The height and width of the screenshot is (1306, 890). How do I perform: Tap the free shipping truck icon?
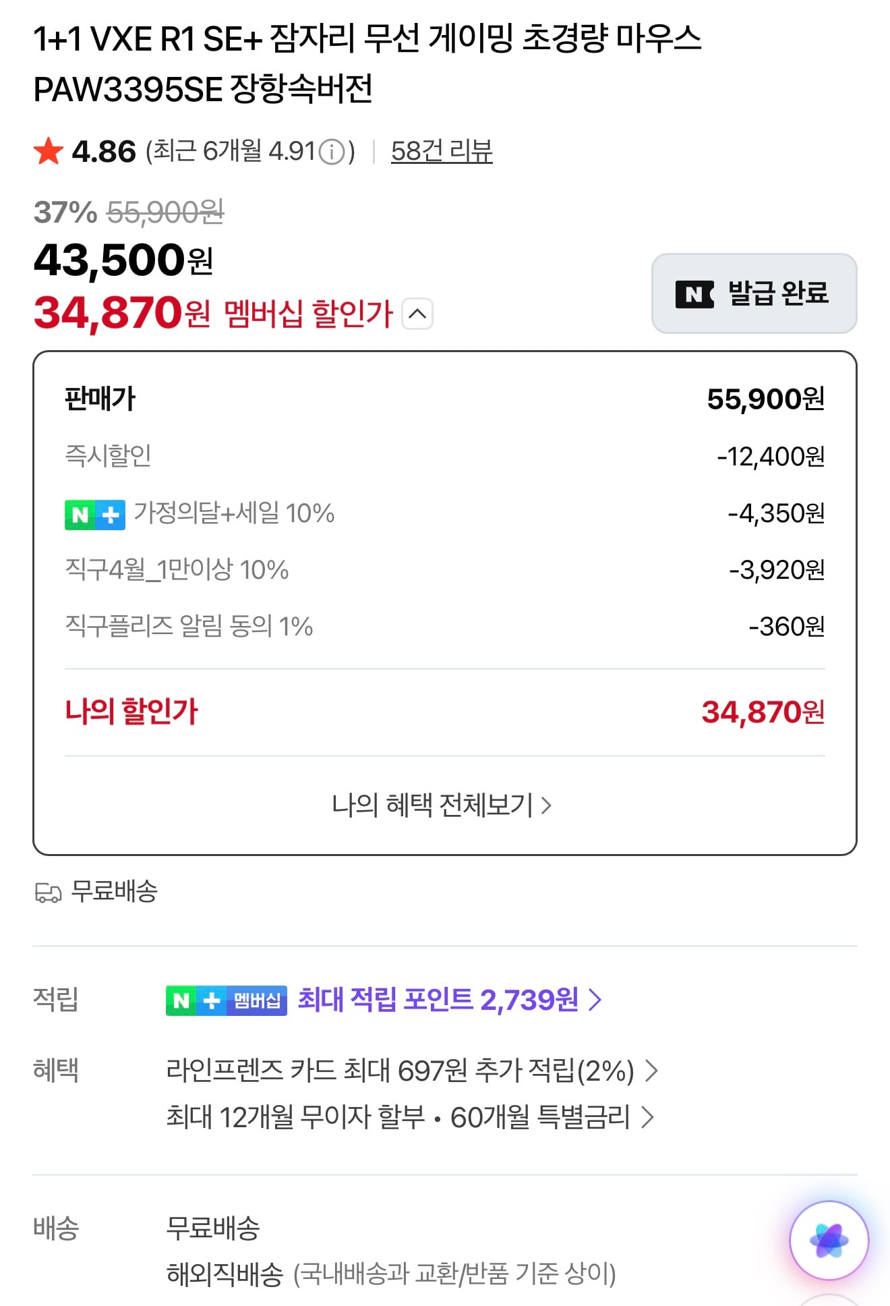(48, 892)
